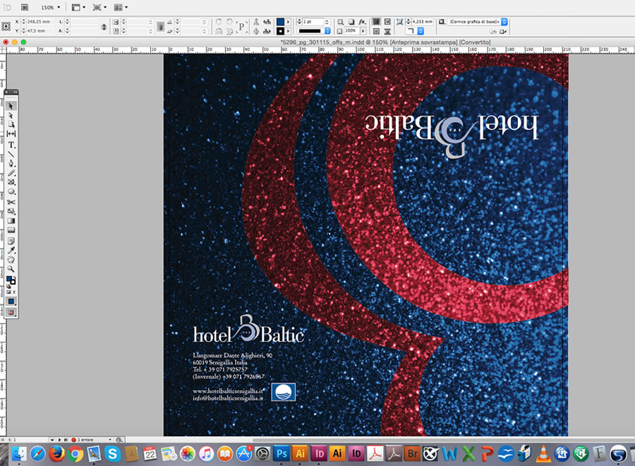Click the X position field
The width and height of the screenshot is (635, 466).
[x=39, y=22]
